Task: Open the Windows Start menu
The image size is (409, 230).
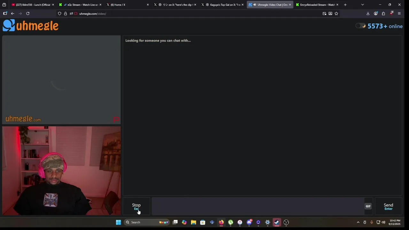Action: point(119,222)
